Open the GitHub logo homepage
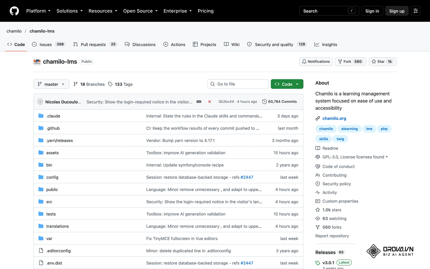Viewport: 430px width, 269px height. click(x=14, y=11)
